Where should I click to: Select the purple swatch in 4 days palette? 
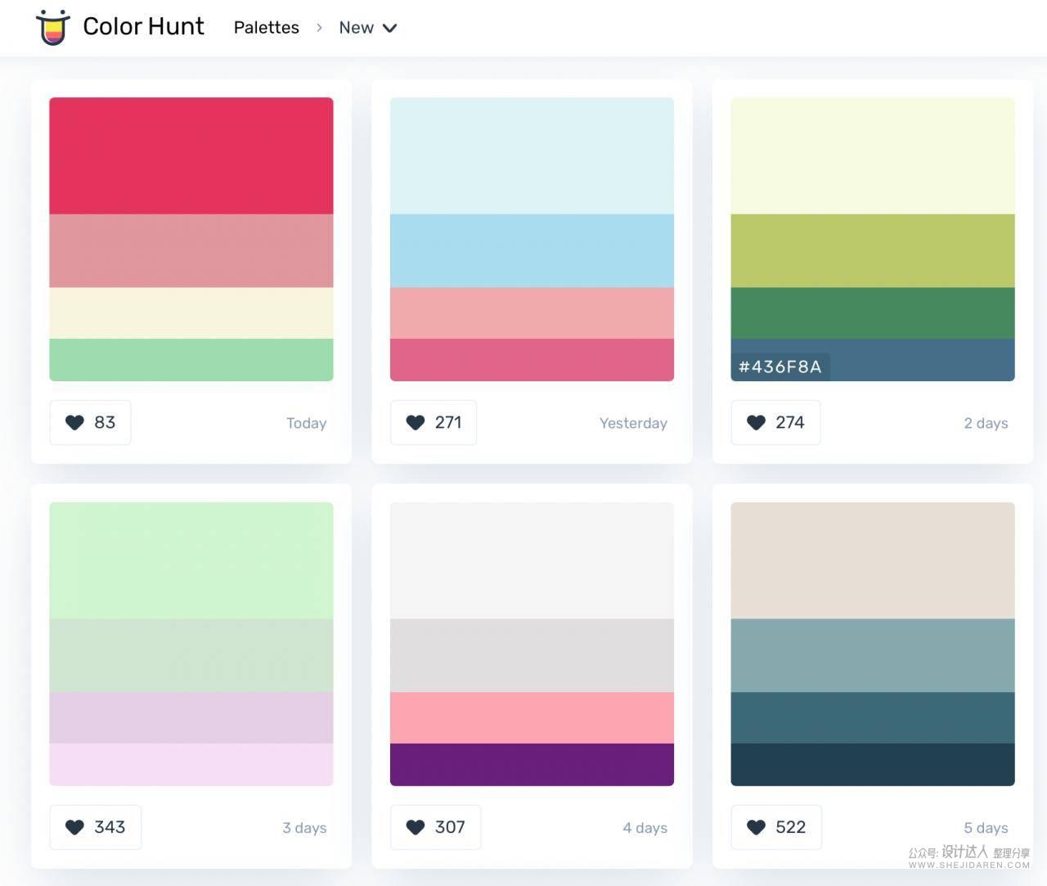point(532,765)
